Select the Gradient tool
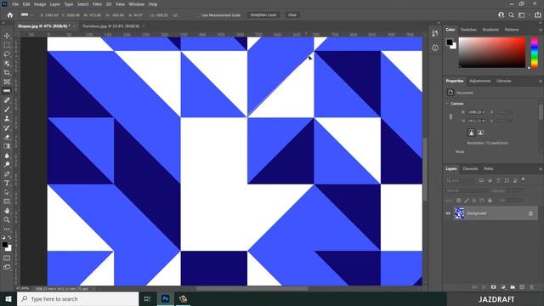 7,146
